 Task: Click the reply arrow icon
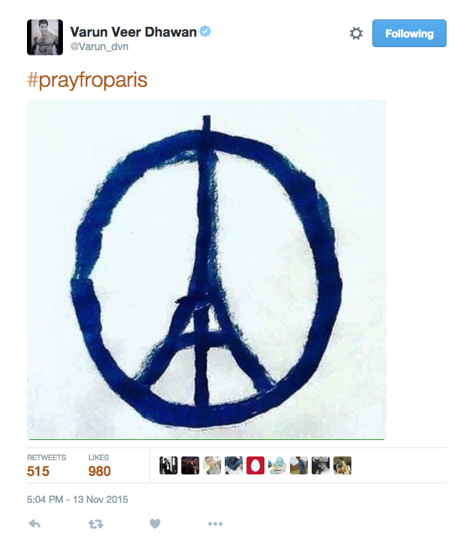click(34, 524)
